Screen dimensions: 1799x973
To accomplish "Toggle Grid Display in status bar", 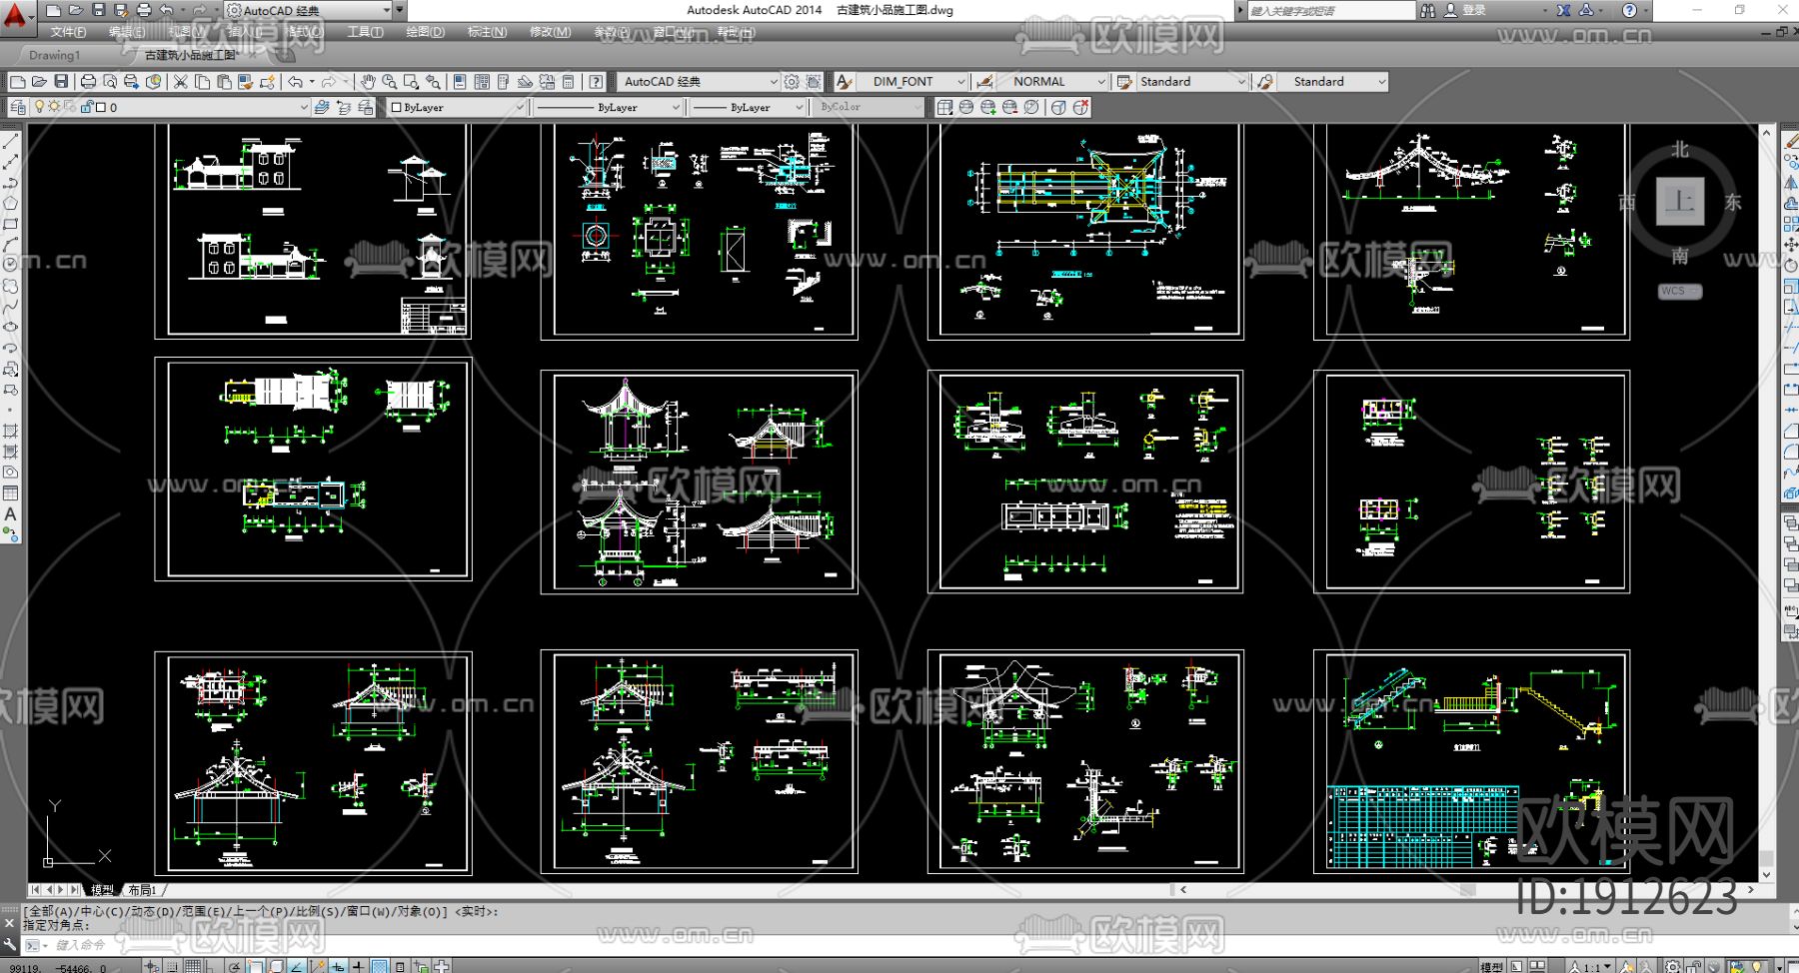I will [x=192, y=966].
